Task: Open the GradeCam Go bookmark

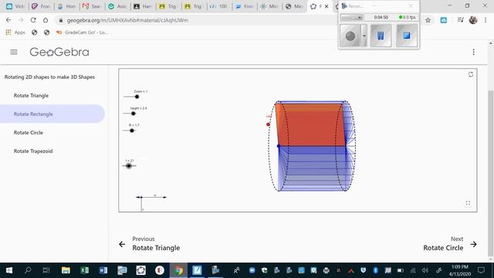Action: coord(83,32)
